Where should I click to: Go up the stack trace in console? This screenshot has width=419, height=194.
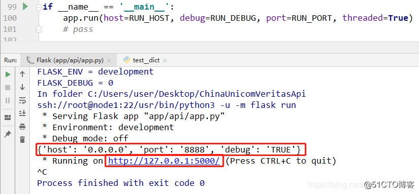click(22, 74)
